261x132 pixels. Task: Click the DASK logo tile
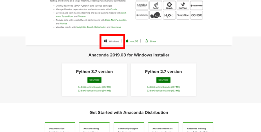[x=156, y=5]
